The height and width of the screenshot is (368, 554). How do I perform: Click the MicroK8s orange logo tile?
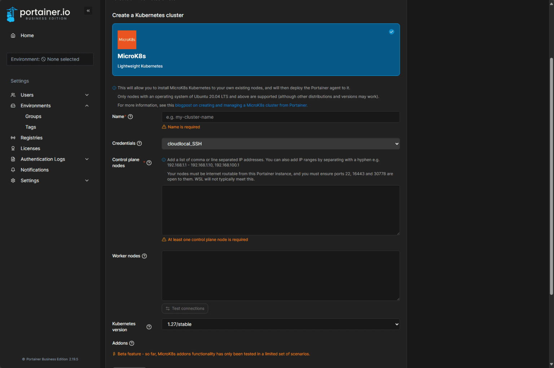[x=127, y=40]
